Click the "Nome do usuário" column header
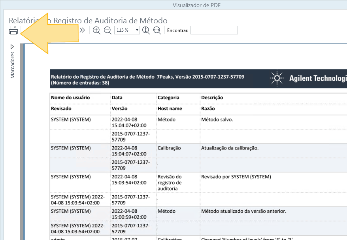Viewport: 347px width, 240px height. 70,98
